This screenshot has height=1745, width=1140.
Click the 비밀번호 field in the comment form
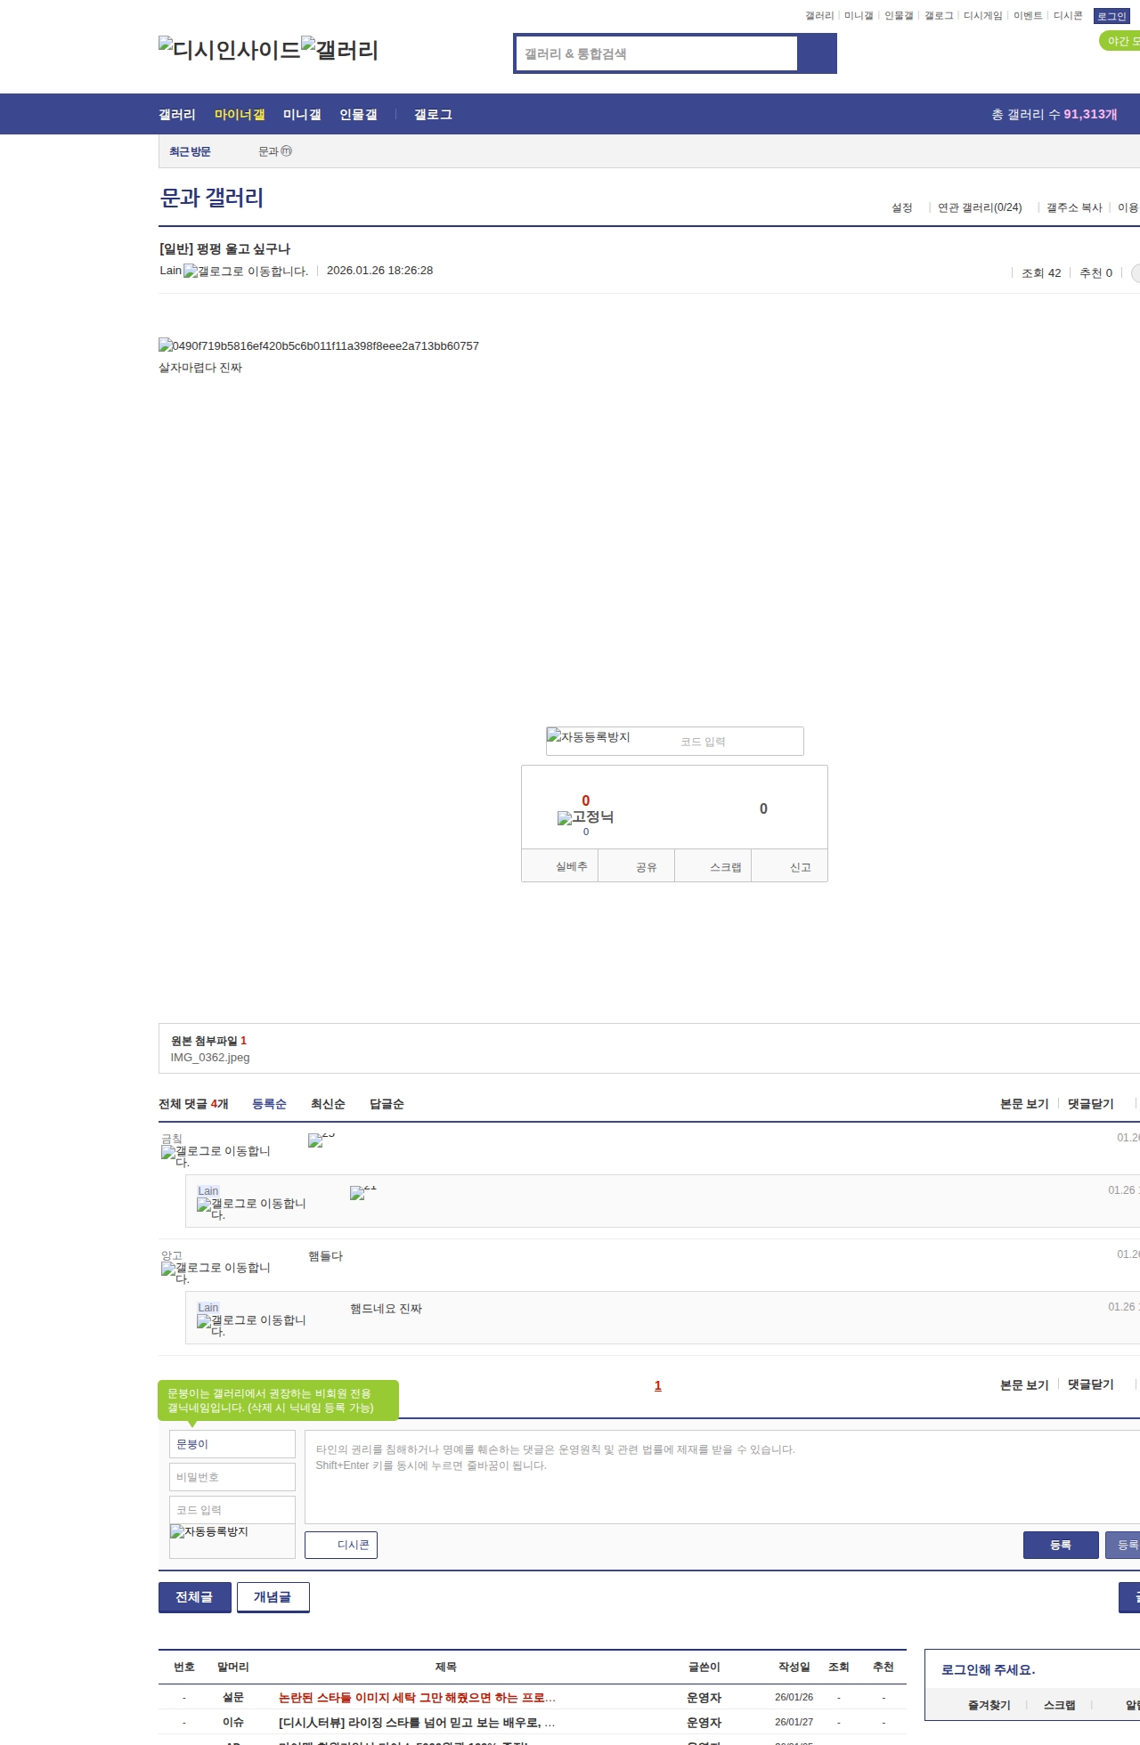point(232,1477)
